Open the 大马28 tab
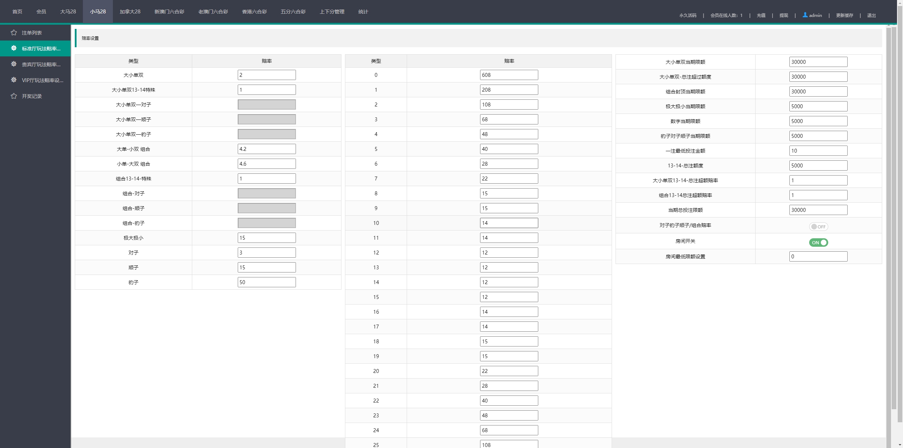 coord(68,12)
